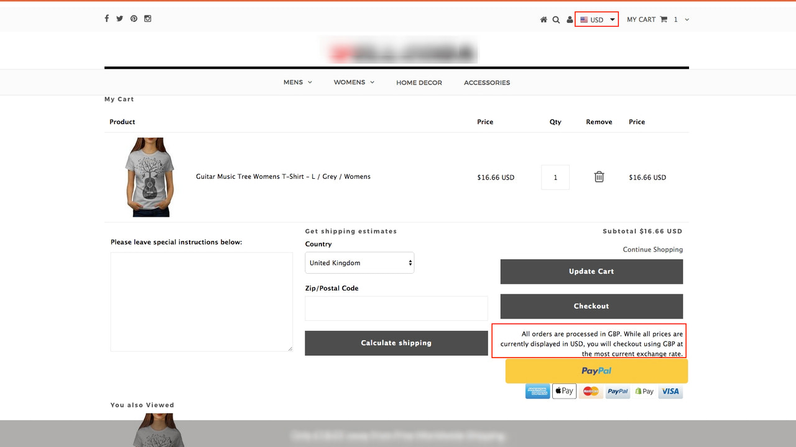
Task: Select the ACCESSORIES navigation item
Action: (x=487, y=82)
